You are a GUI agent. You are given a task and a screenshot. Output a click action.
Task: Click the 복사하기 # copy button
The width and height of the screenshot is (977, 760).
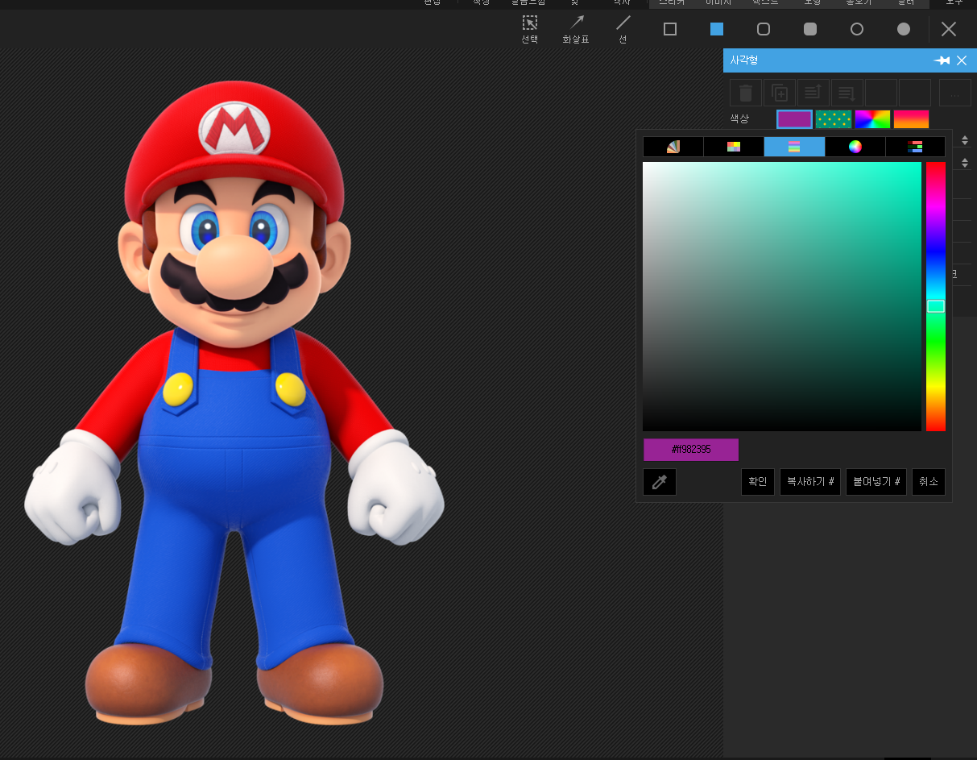(810, 482)
